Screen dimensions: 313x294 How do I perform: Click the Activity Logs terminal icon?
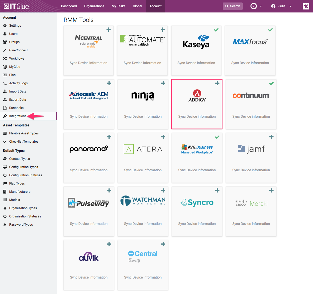(x=5, y=83)
